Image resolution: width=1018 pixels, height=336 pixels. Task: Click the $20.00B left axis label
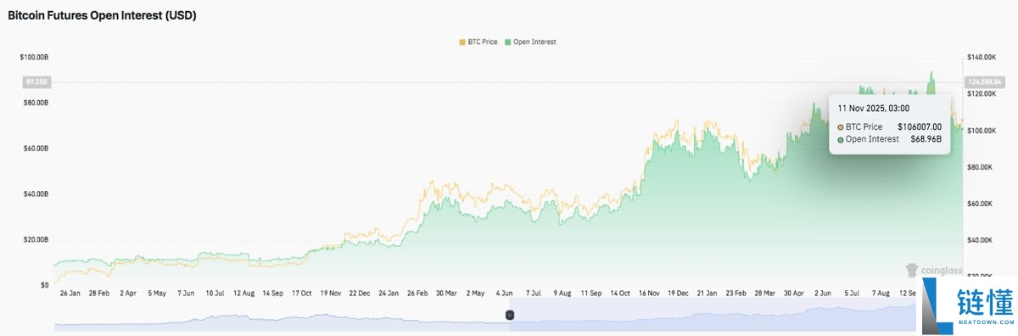click(x=36, y=240)
